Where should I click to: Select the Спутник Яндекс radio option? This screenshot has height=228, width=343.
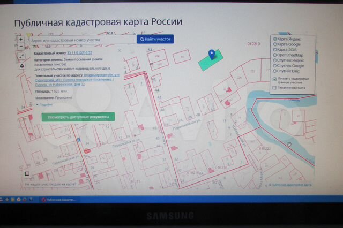pyautogui.click(x=275, y=60)
